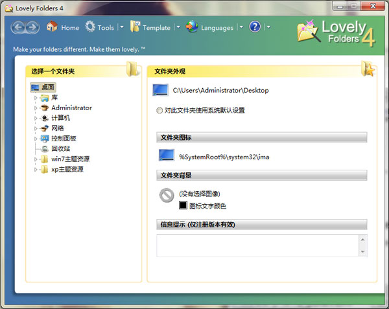
Task: Click the C:\Users\Administrator\Desktop path text
Action: coord(220,91)
